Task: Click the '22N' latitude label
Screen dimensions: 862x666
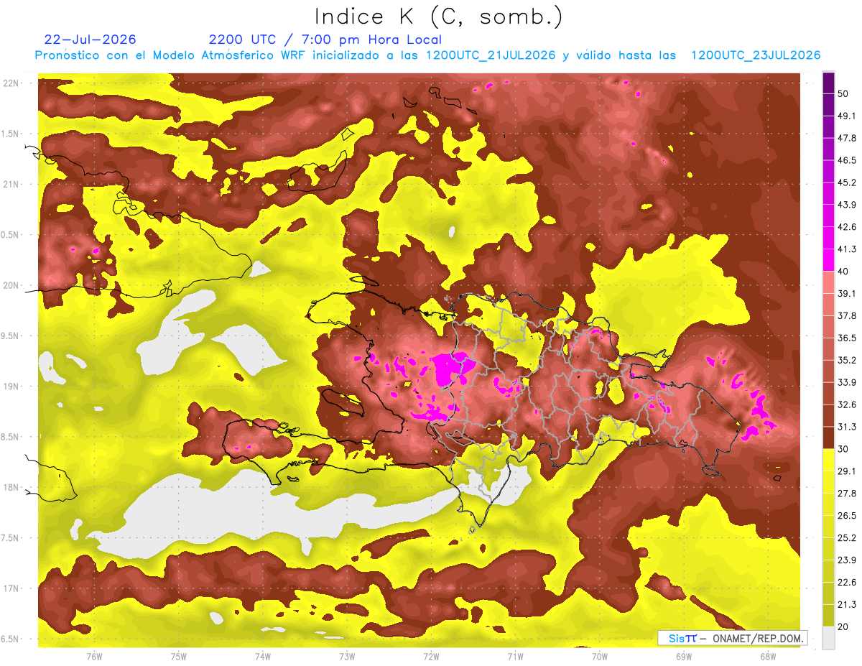Action: [x=11, y=83]
